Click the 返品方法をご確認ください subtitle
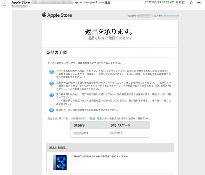205x175 pixels. click(x=109, y=38)
